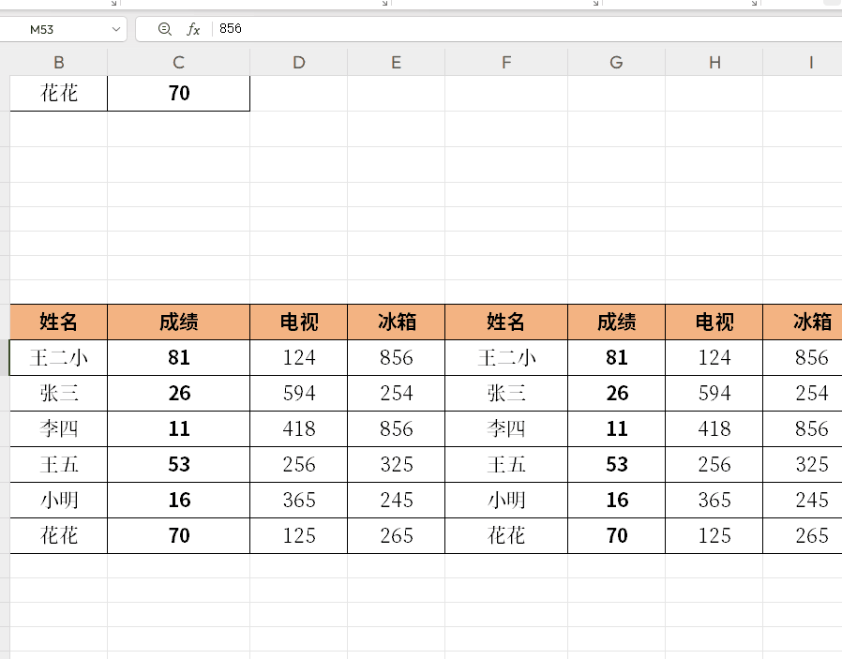Click 张三 in column F
The width and height of the screenshot is (842, 659).
506,394
